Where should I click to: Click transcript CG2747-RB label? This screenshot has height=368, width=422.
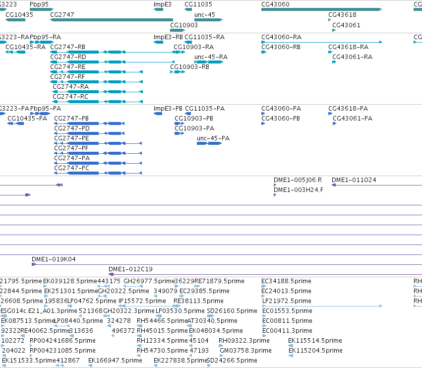(x=68, y=47)
